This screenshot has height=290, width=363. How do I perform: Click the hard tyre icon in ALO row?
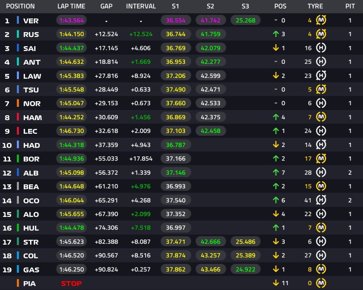coord(321,214)
